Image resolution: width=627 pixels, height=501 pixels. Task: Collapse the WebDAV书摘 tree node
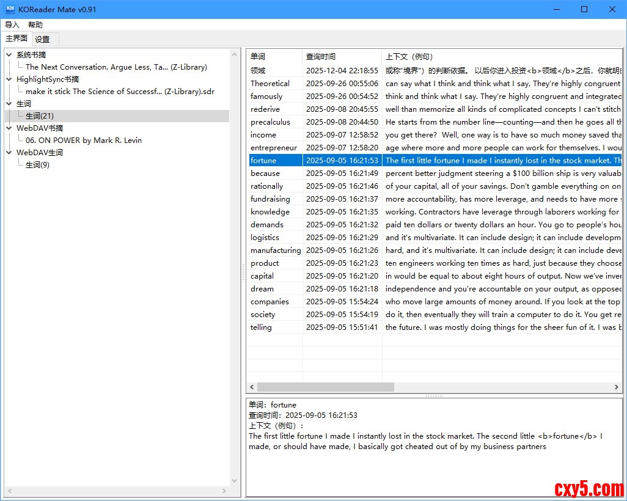(9, 128)
